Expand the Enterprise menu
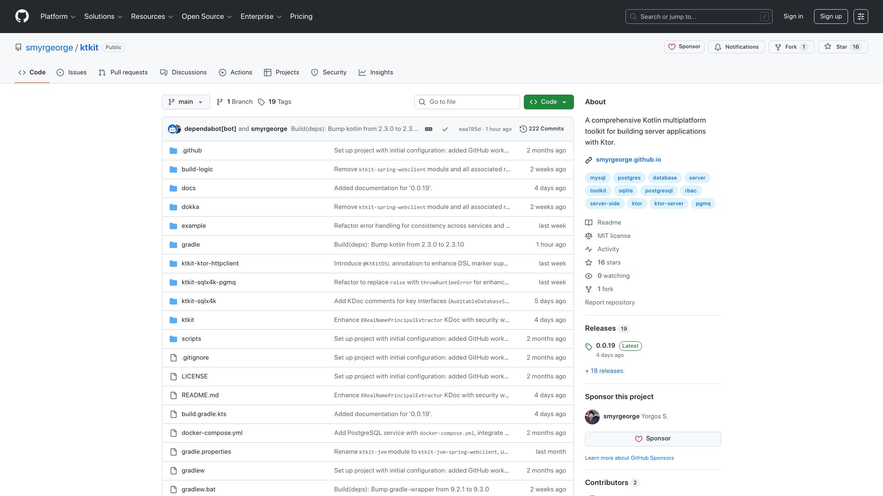This screenshot has width=883, height=496. 261,17
